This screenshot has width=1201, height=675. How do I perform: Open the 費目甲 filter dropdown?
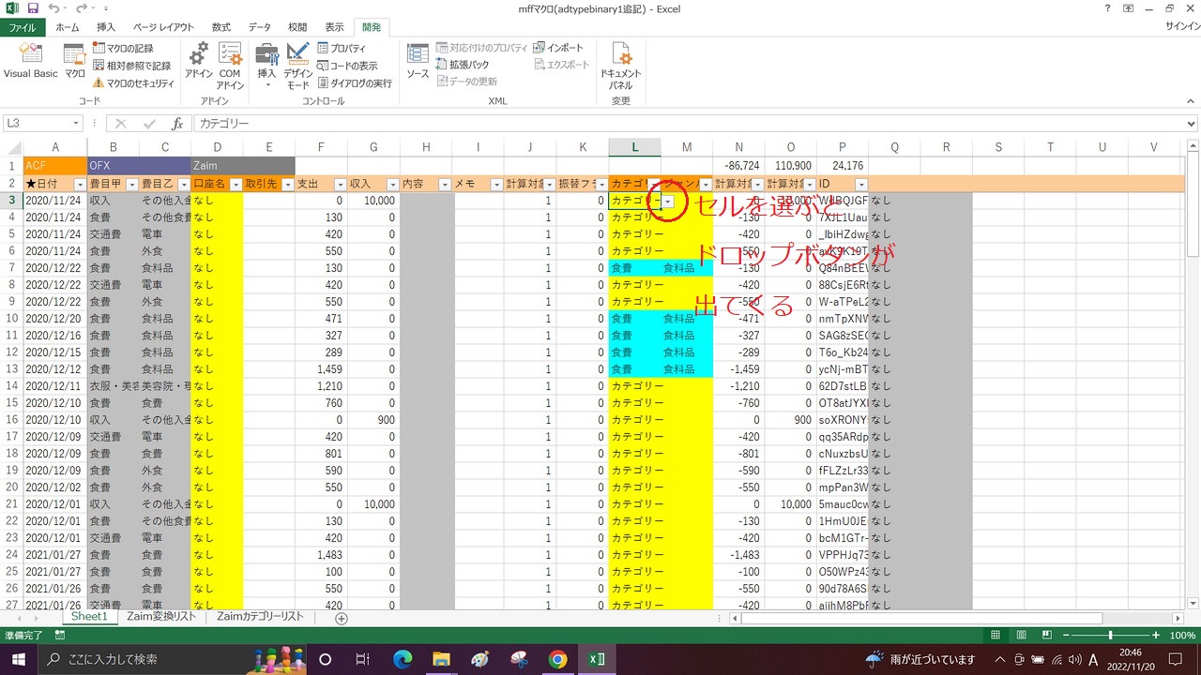(x=130, y=185)
